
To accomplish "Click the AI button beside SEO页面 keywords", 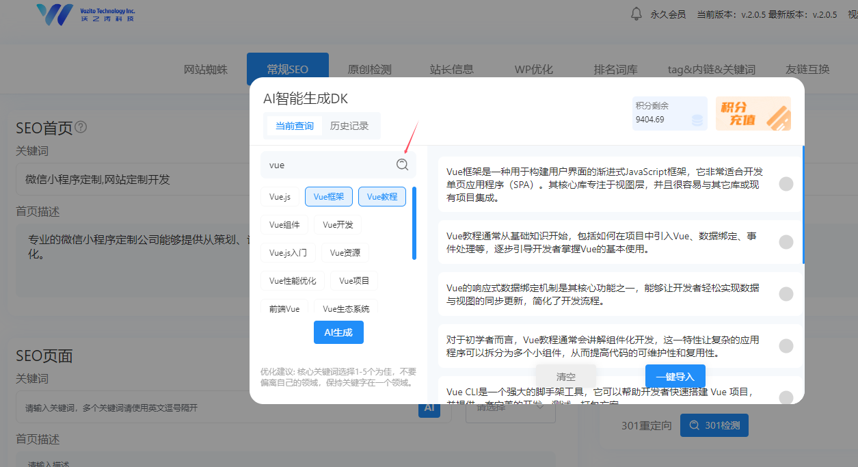I will [429, 408].
